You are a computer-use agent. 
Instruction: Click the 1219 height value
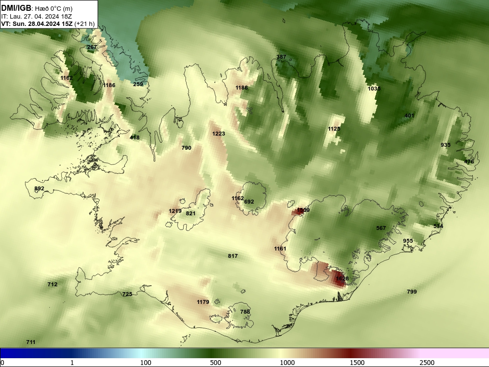click(x=175, y=211)
